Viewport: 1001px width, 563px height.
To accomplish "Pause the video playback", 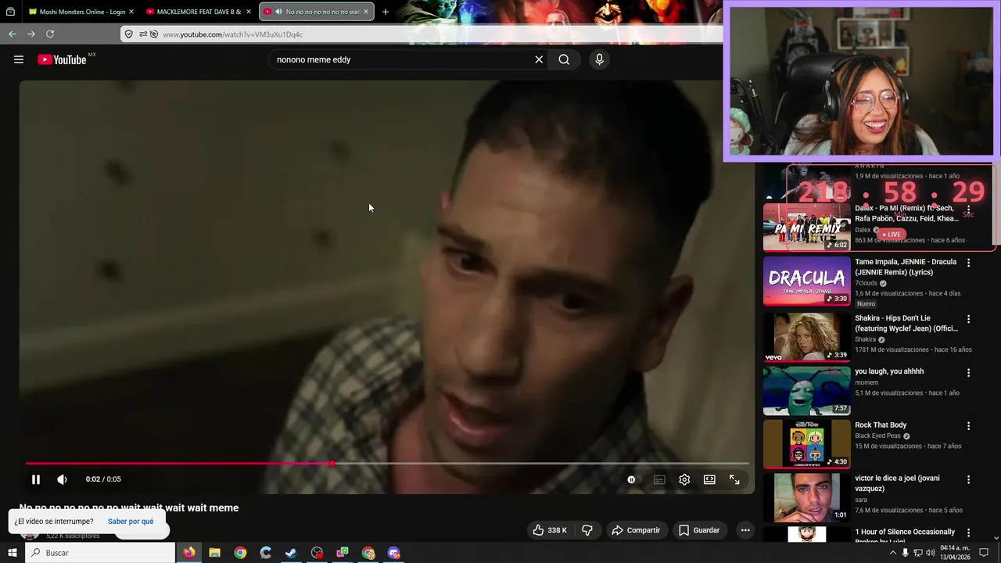I will click(x=36, y=479).
